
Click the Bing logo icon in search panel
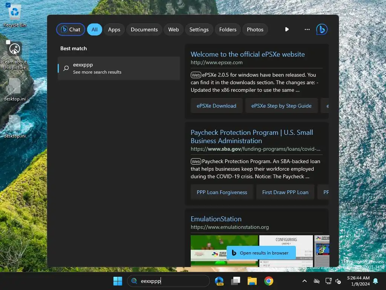click(x=322, y=29)
